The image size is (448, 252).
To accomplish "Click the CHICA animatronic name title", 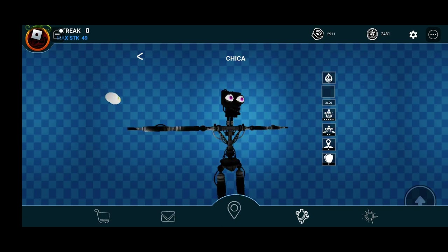I will (x=236, y=58).
